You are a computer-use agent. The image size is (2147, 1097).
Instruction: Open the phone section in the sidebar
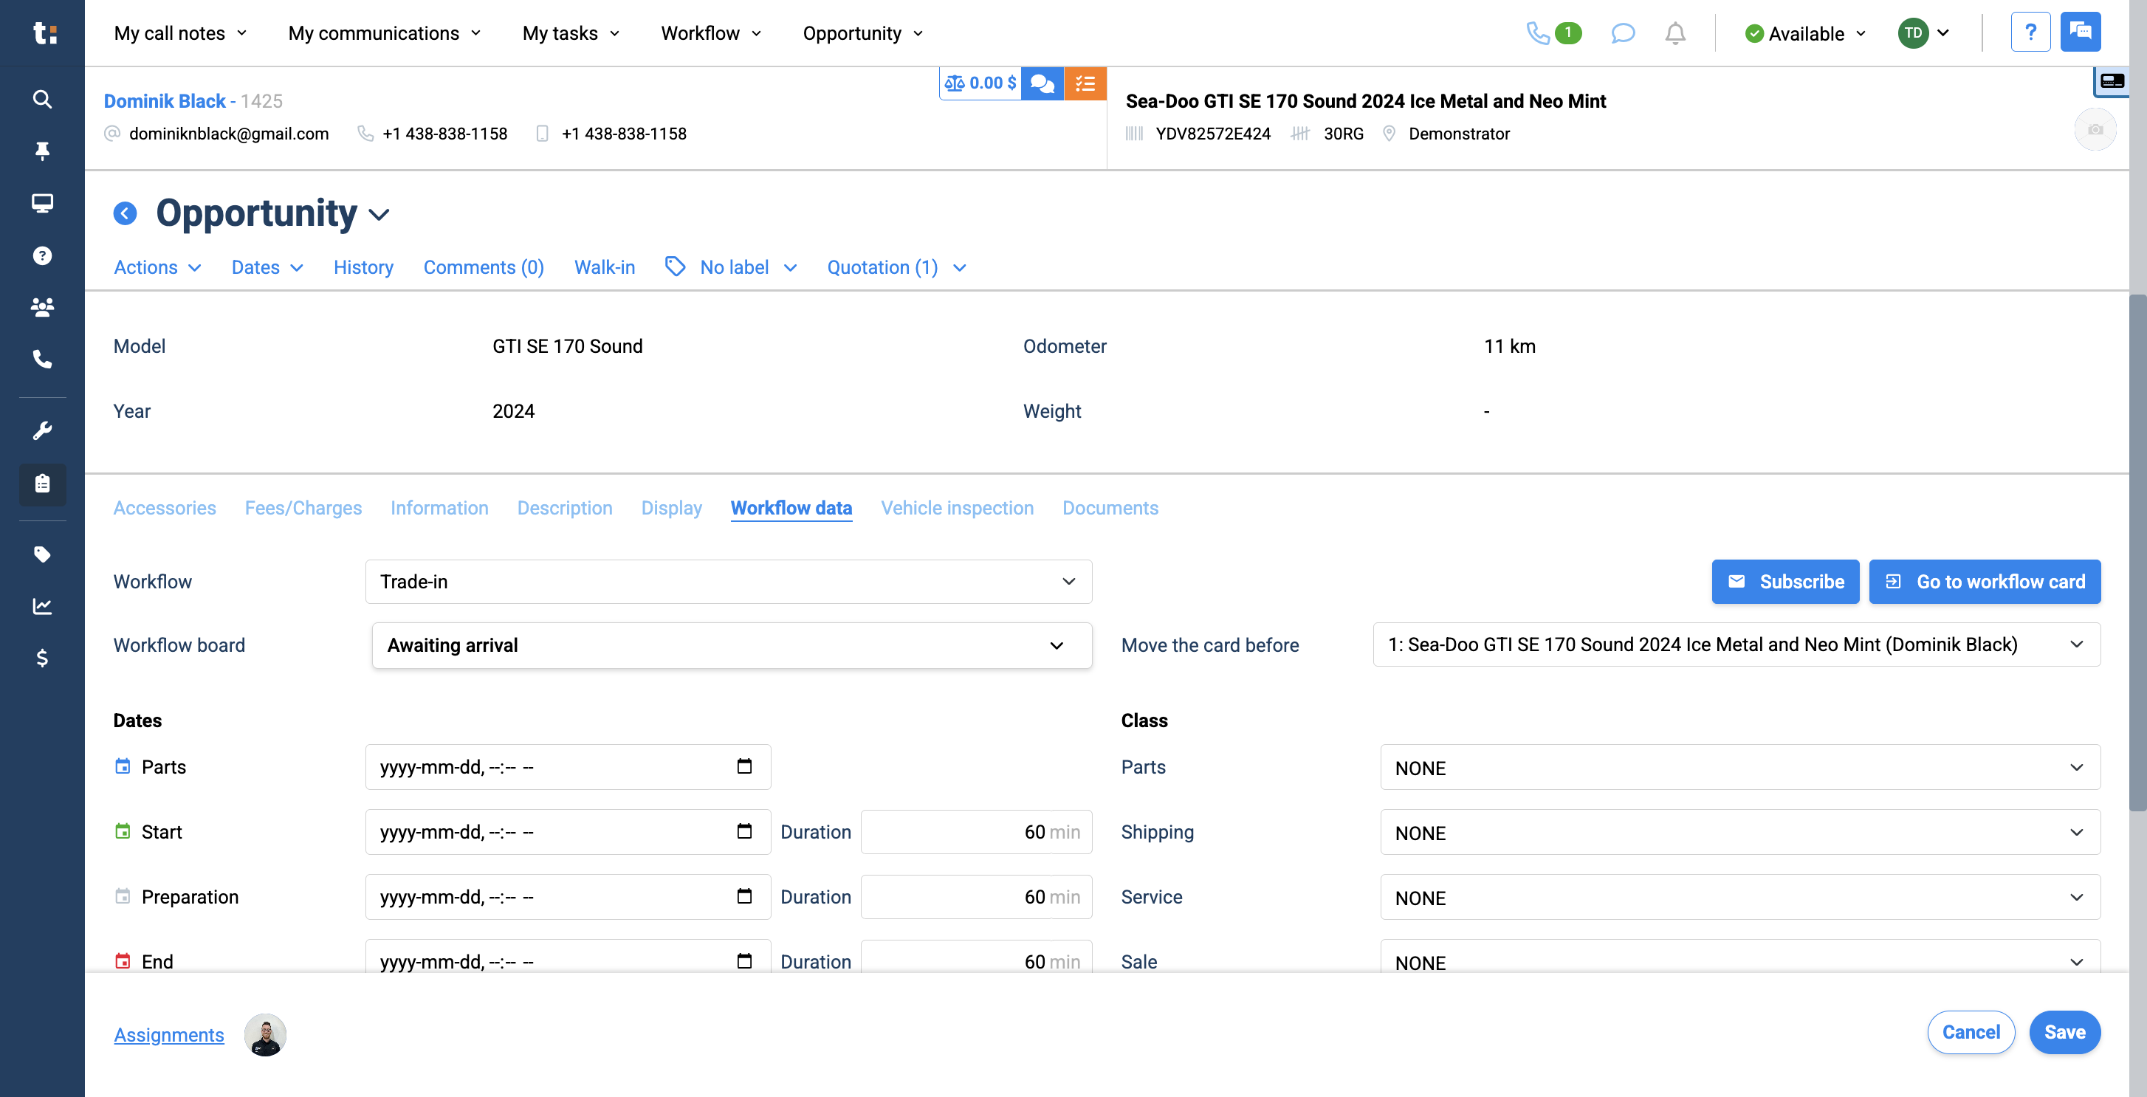41,360
